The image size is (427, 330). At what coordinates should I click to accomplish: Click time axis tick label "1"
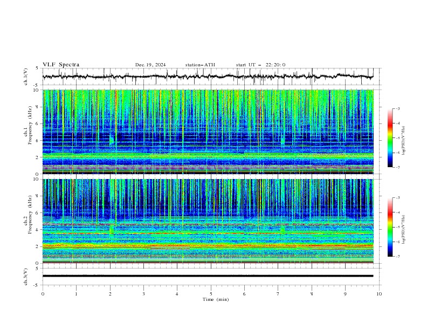tap(76, 294)
